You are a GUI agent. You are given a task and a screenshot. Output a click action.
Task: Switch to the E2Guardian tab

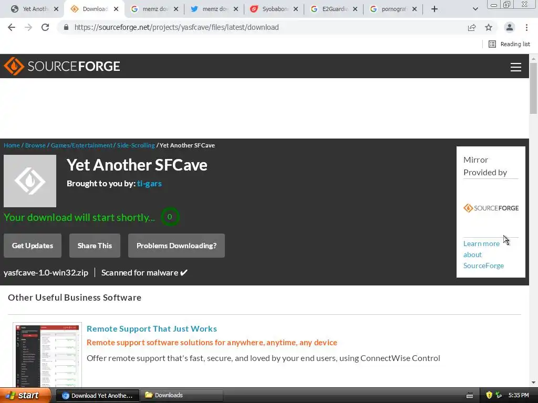pos(330,9)
